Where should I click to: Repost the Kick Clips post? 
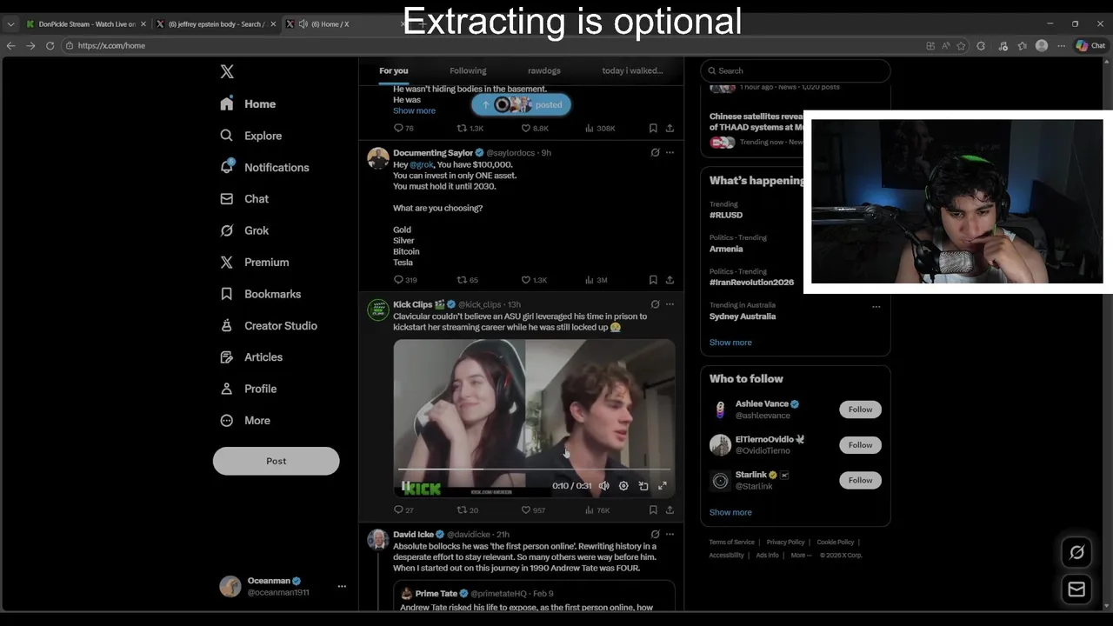coord(468,510)
